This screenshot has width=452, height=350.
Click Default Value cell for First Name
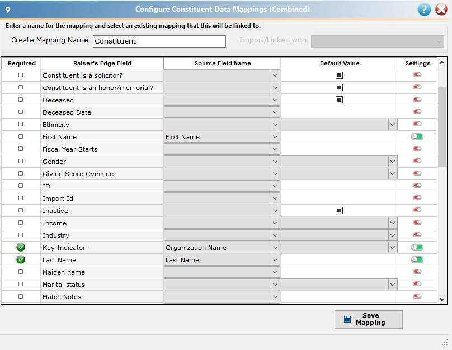[340, 137]
